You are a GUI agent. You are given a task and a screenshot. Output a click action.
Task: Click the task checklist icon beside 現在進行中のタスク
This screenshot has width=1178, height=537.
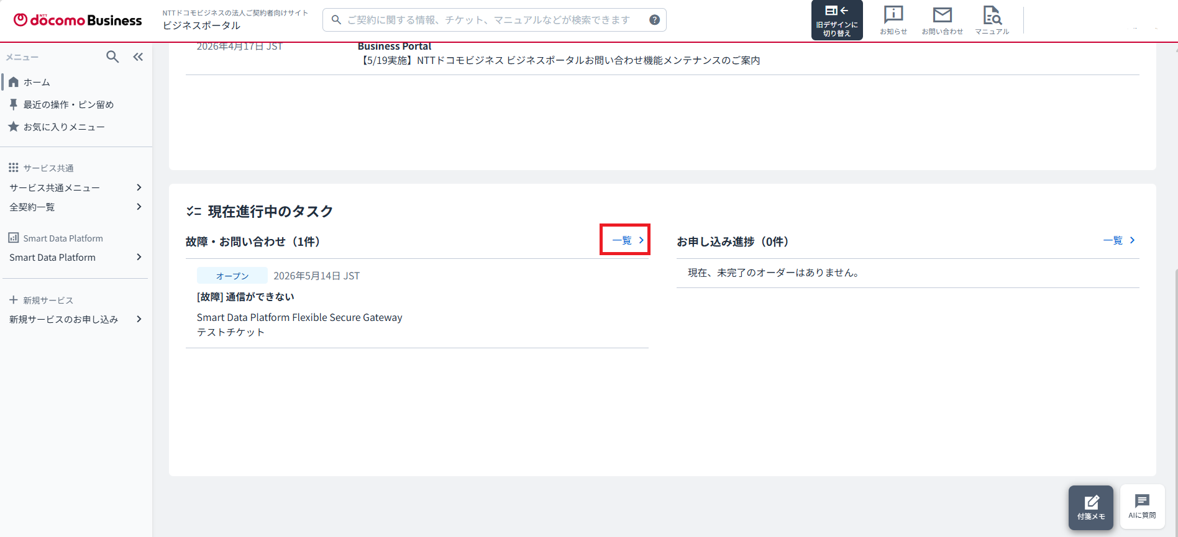point(194,212)
